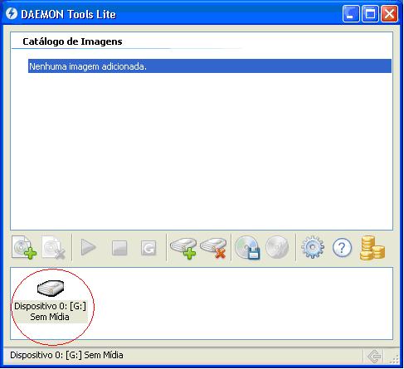This screenshot has height=369, width=404.
Task: Open Help with the question mark icon
Action: (342, 248)
